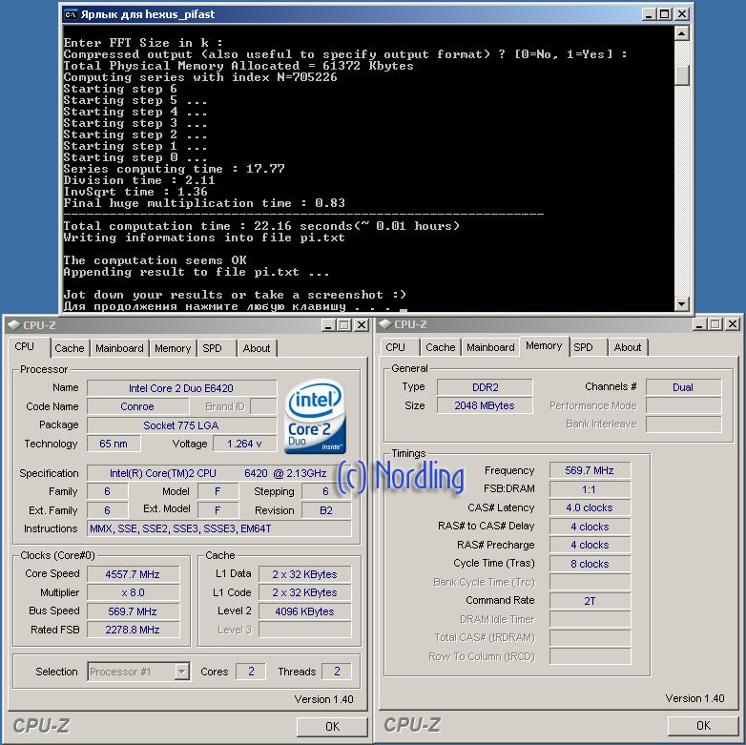
Task: Select the Memory tab in right CPU-Z window
Action: (x=544, y=346)
